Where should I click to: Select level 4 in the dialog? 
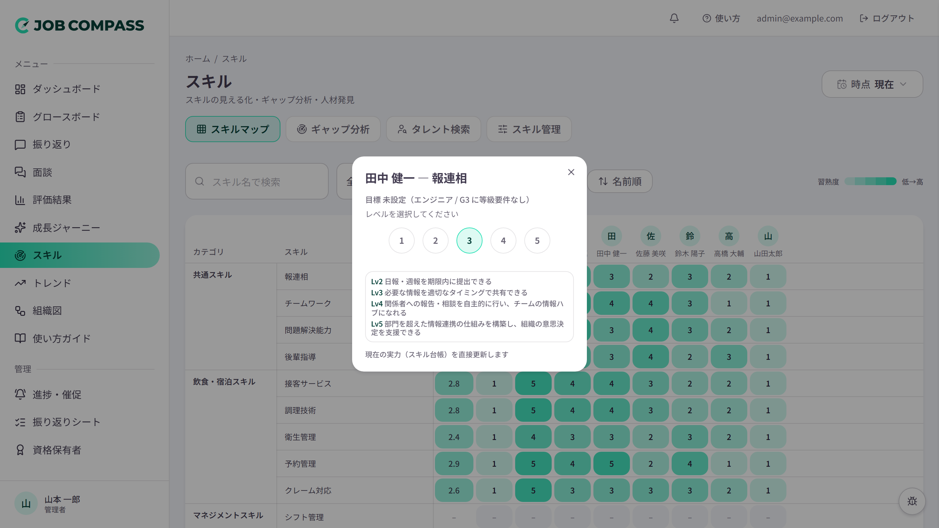(x=503, y=241)
